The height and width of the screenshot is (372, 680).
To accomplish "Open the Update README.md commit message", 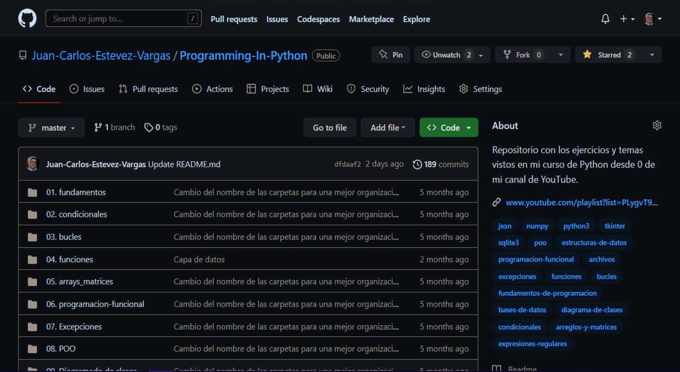I will click(184, 164).
